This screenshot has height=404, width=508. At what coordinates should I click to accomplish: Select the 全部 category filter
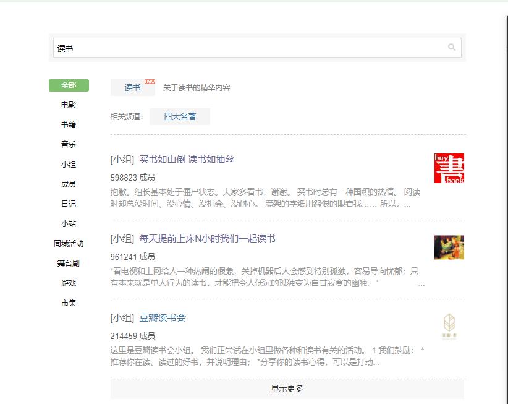coord(69,85)
